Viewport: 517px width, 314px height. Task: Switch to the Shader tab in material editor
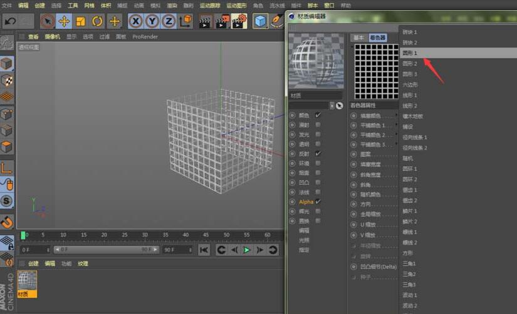pos(377,38)
